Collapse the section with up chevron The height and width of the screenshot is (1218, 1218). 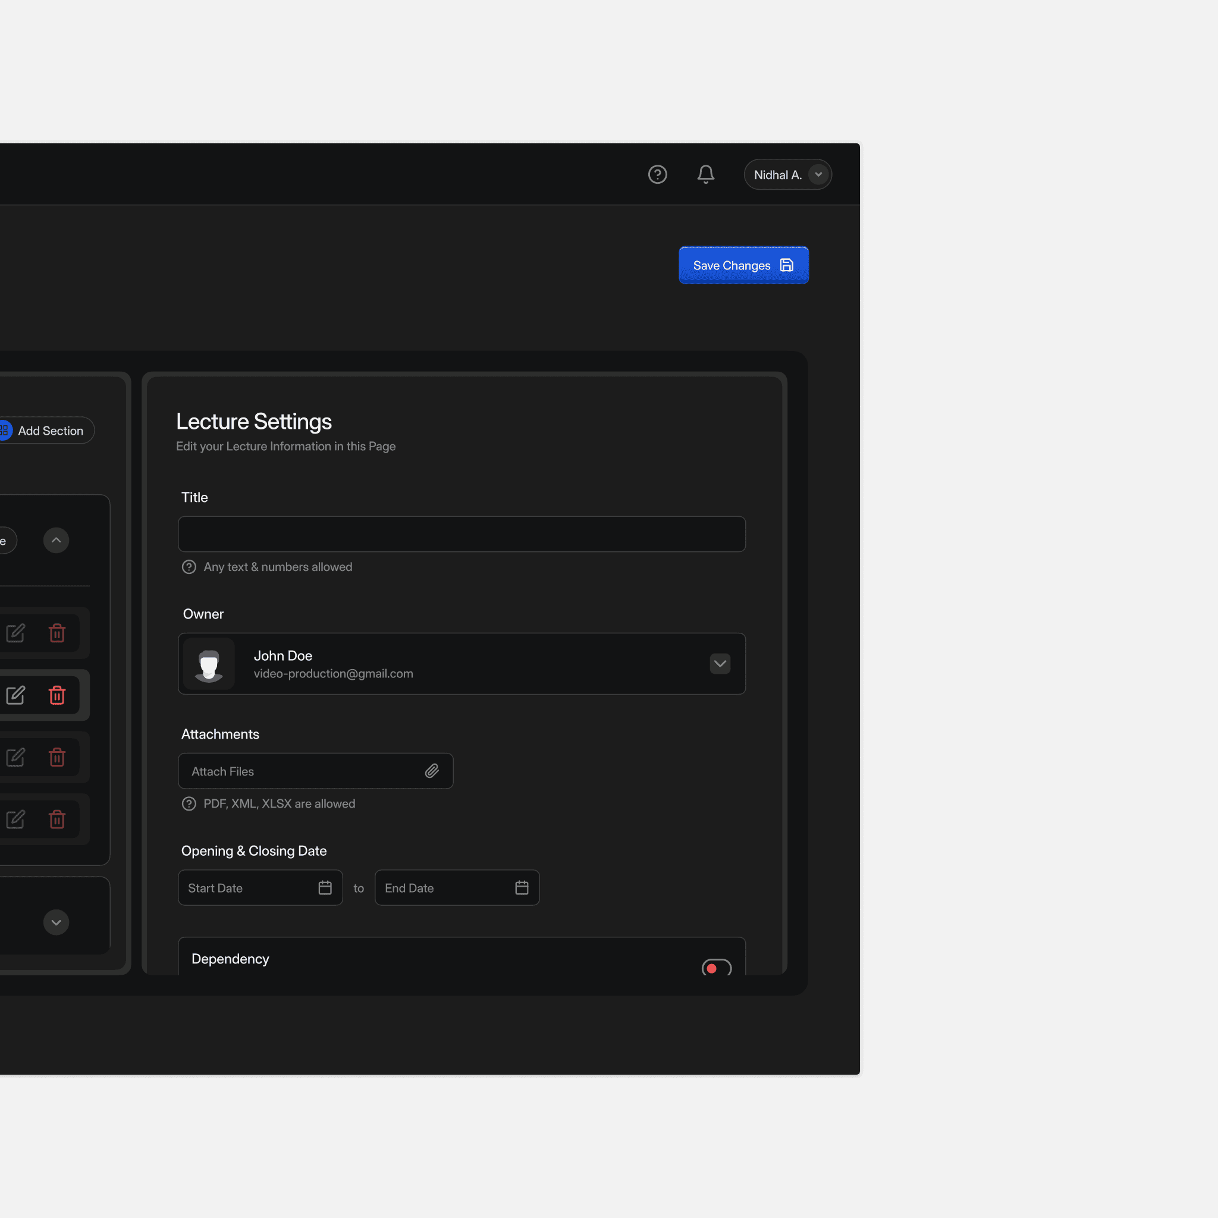click(x=56, y=540)
